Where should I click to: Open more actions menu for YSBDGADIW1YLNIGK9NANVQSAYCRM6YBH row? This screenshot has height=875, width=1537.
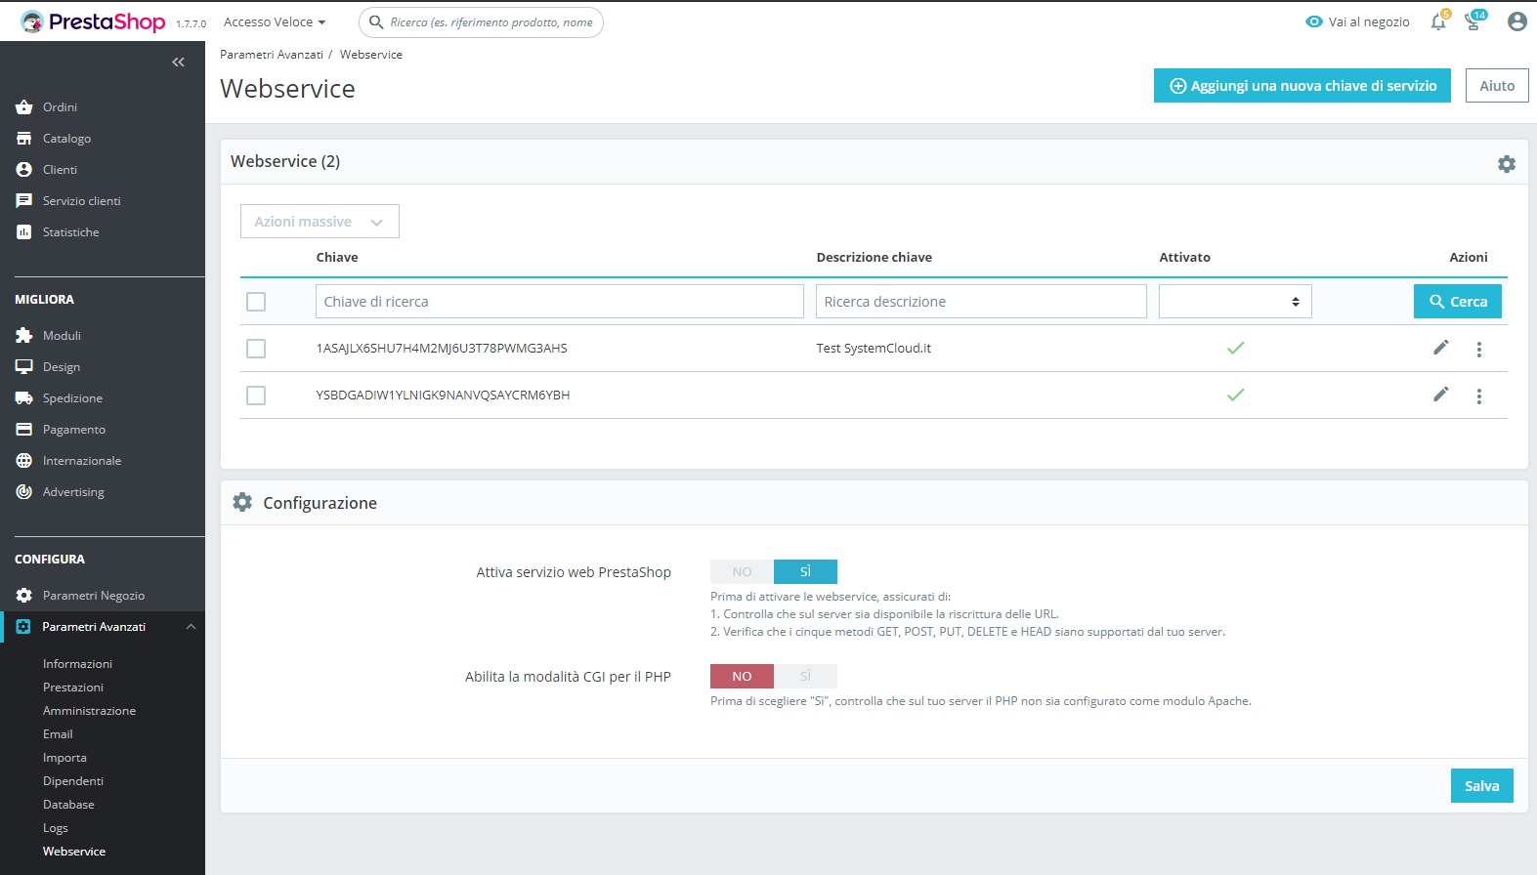click(x=1478, y=396)
